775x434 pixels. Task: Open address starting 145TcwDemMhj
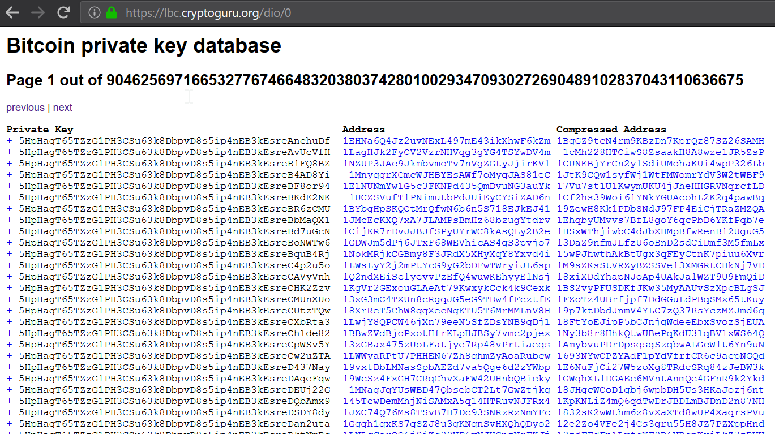click(x=446, y=401)
